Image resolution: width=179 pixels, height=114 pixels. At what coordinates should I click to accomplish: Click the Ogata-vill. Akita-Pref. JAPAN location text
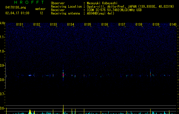[x=130, y=7]
